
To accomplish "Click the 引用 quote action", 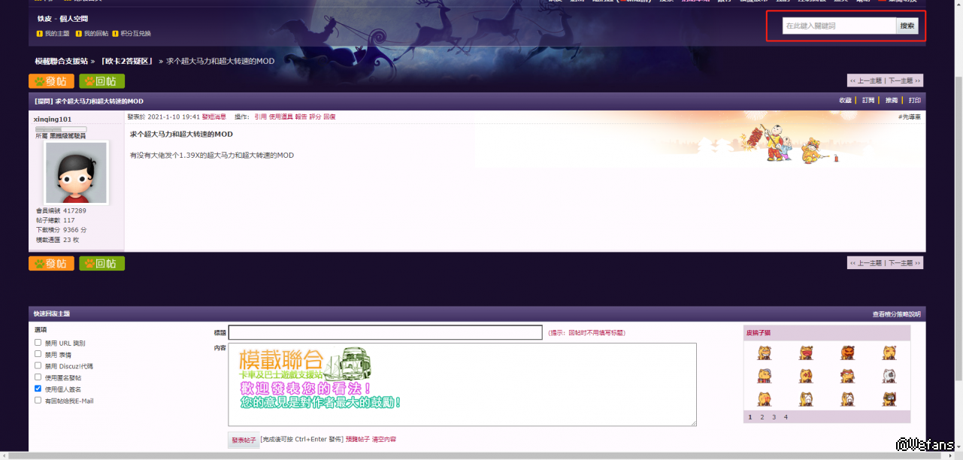I will tap(260, 117).
